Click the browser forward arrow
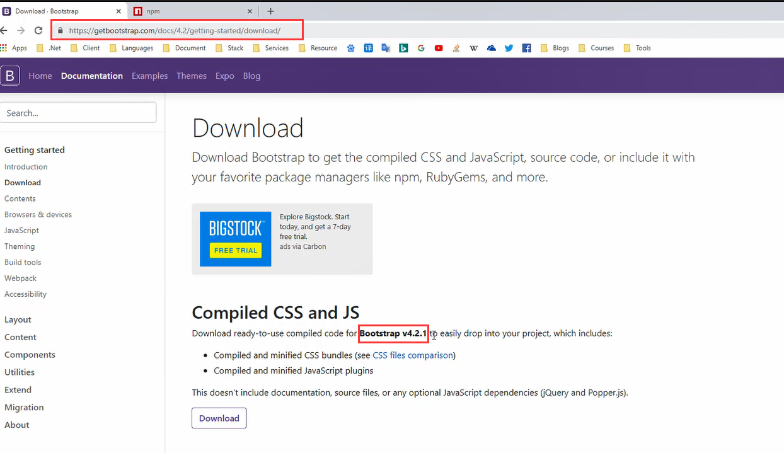Image resolution: width=784 pixels, height=453 pixels. pos(21,30)
